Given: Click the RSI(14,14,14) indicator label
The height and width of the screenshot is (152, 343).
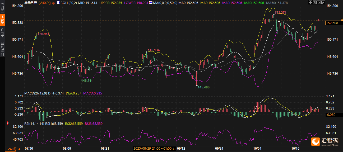Looking at the screenshot, I should tap(34, 123).
